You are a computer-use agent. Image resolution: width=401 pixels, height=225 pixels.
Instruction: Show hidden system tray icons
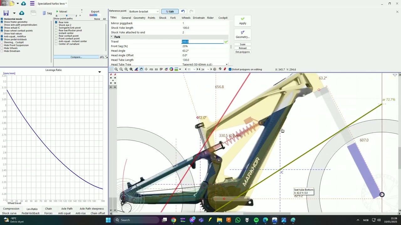click(358, 220)
